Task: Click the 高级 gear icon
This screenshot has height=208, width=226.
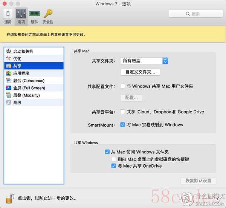Action: (9, 102)
